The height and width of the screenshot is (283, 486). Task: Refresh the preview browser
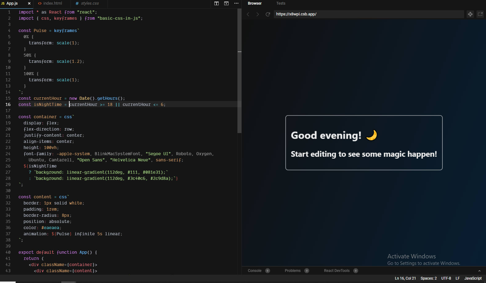268,14
